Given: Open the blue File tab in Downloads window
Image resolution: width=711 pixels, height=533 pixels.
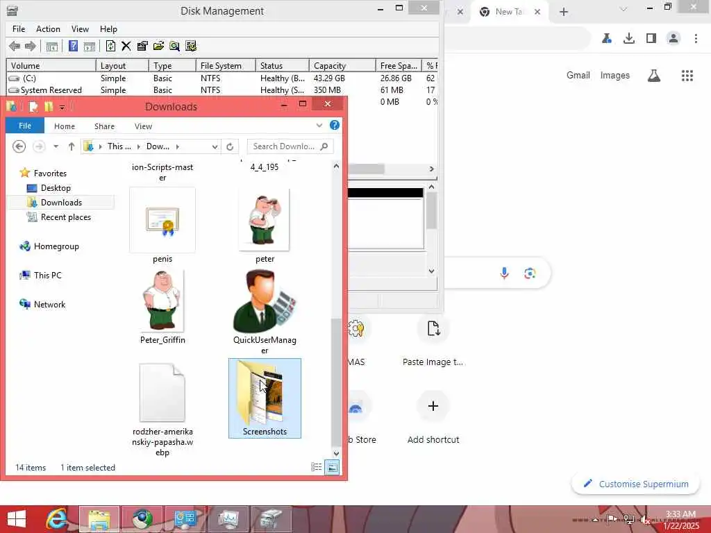Looking at the screenshot, I should coord(25,126).
